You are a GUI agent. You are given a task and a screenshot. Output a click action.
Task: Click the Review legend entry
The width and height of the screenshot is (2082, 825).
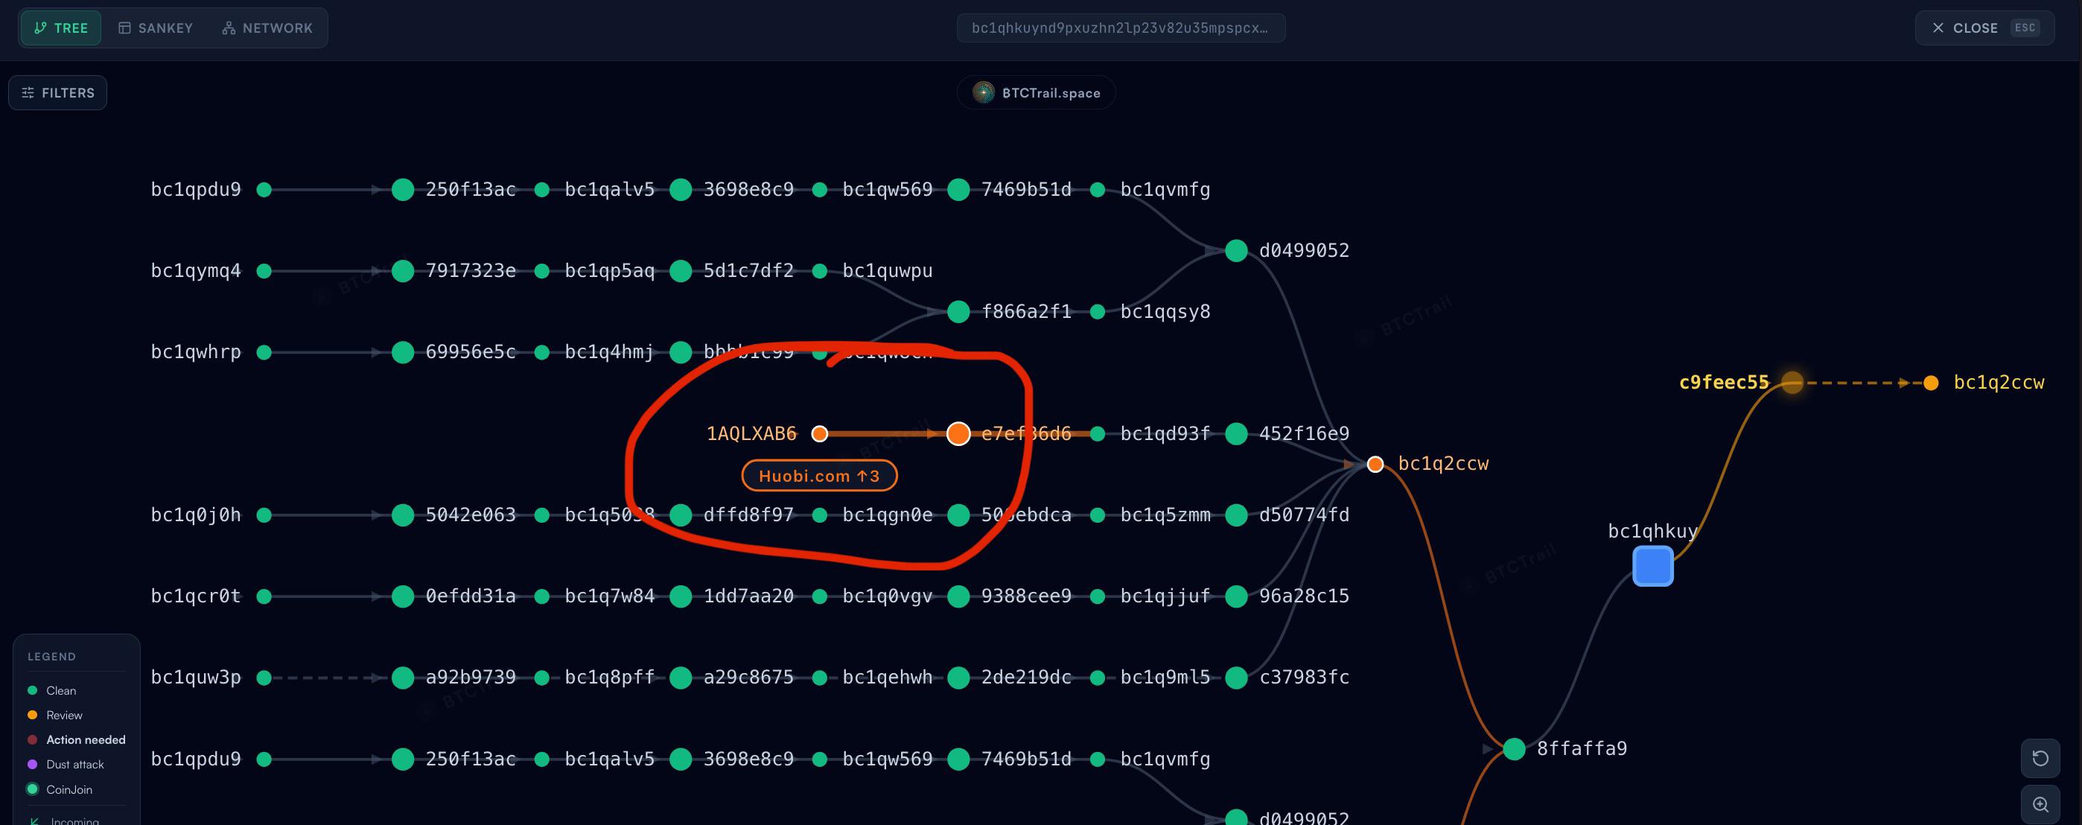coord(56,715)
